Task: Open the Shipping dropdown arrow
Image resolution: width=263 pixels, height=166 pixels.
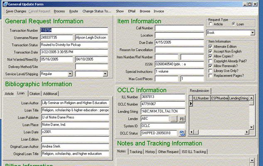Action: (105, 74)
